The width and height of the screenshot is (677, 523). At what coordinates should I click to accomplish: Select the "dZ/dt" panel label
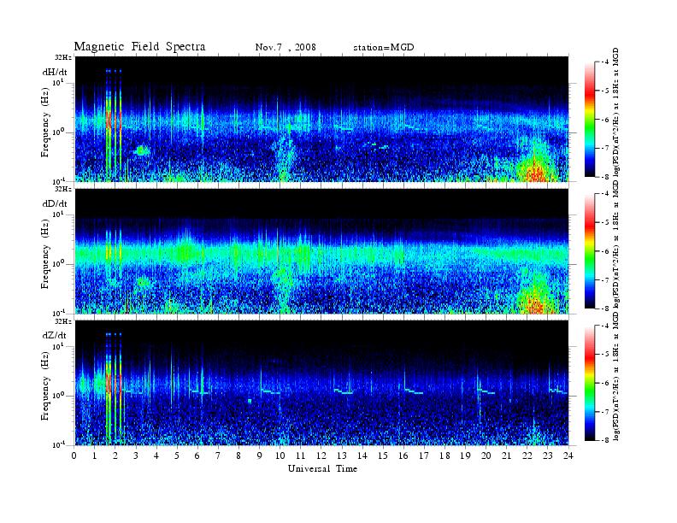[55, 335]
